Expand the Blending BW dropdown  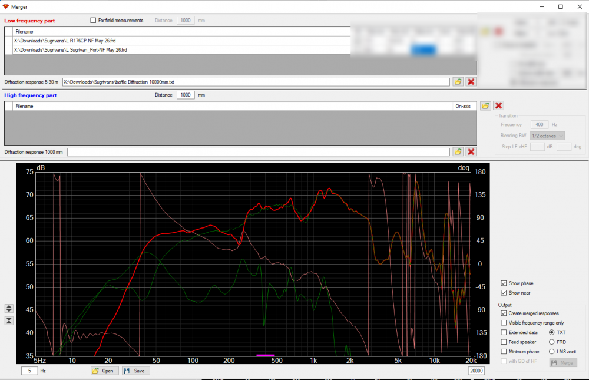pyautogui.click(x=547, y=136)
